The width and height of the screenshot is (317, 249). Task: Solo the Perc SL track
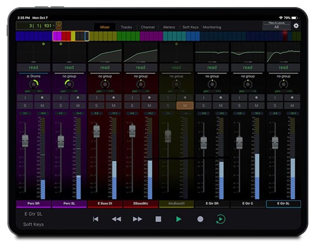pos(61,105)
